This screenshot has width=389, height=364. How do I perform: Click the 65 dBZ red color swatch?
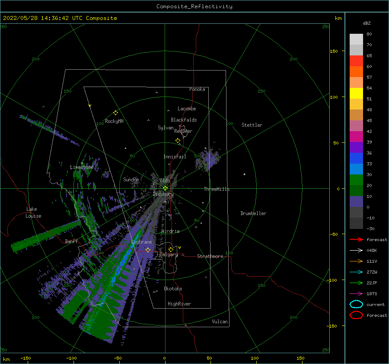pyautogui.click(x=356, y=61)
